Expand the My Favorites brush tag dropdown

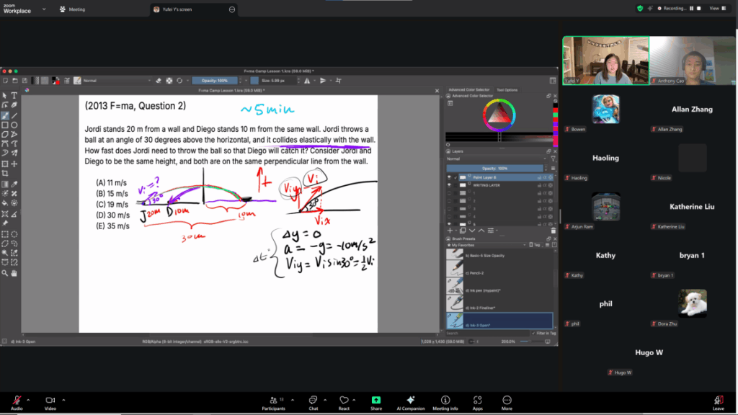point(497,245)
